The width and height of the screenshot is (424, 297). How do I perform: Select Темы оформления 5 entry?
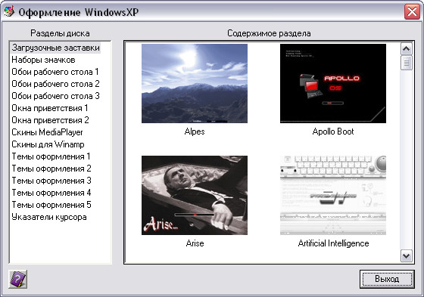click(51, 205)
